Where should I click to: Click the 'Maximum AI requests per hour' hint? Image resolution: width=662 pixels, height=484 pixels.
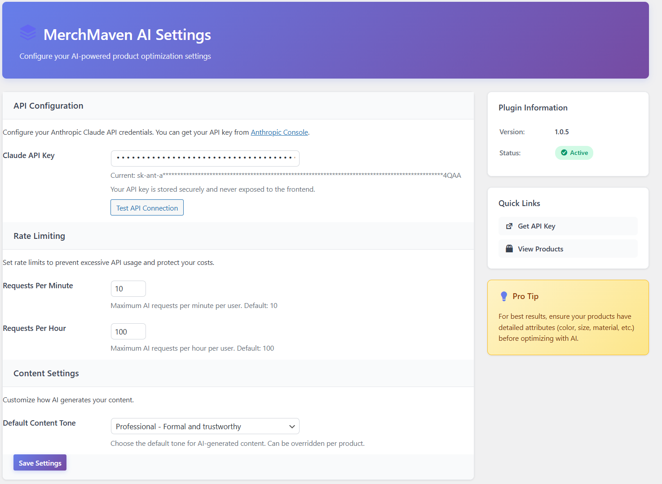pos(192,348)
